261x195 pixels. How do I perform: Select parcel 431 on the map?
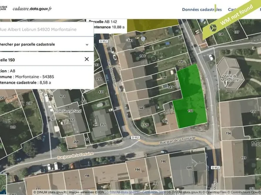pos(101,92)
